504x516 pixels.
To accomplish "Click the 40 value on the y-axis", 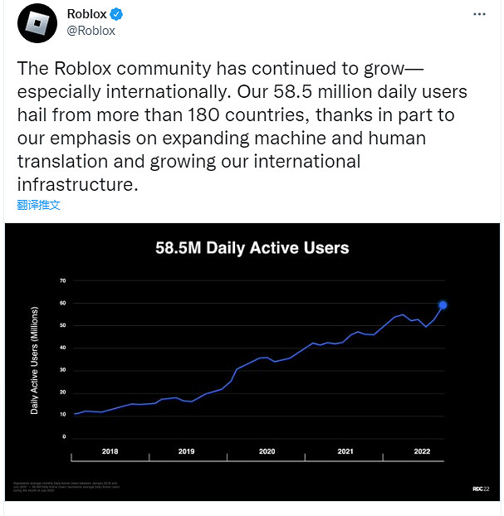I will [x=62, y=348].
